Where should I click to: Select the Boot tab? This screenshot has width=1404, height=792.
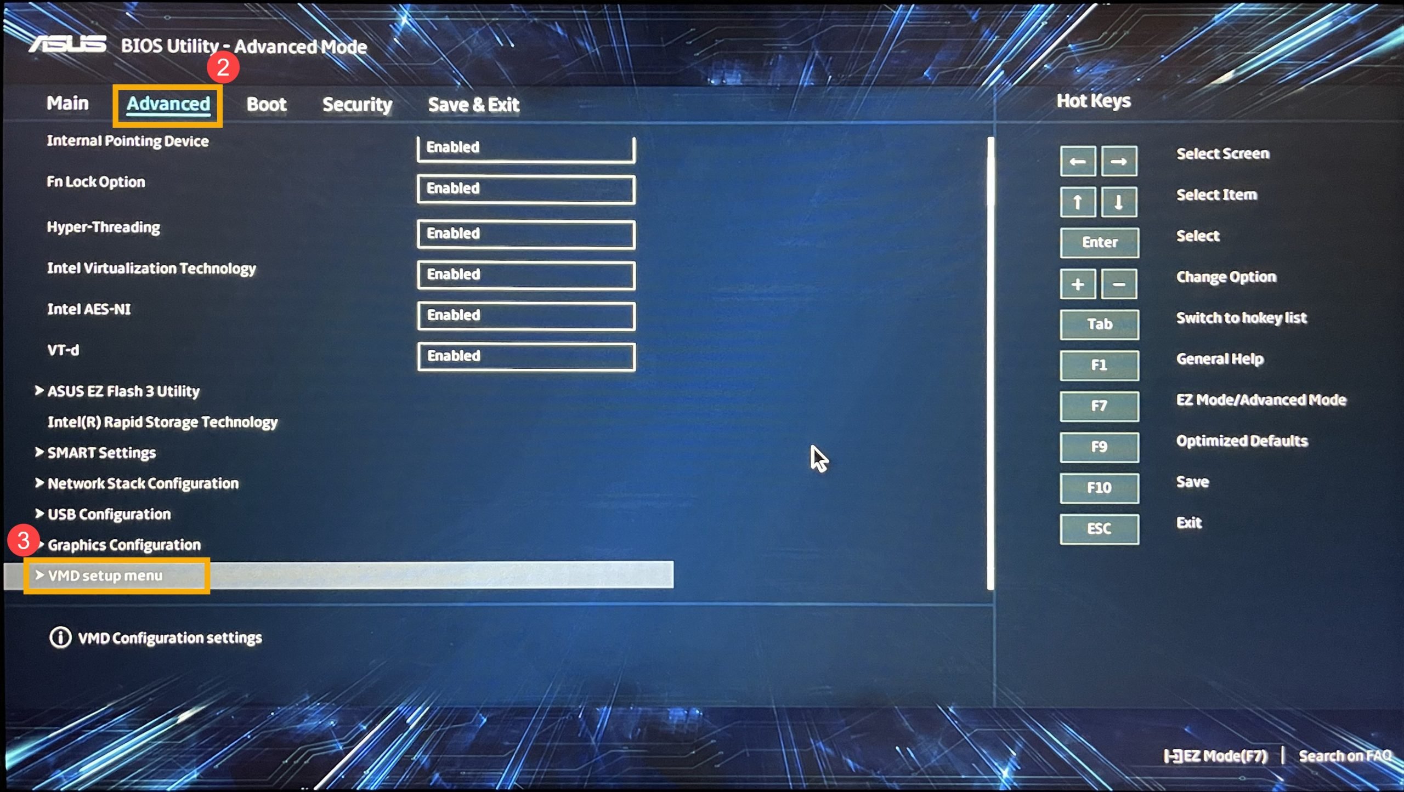(267, 103)
